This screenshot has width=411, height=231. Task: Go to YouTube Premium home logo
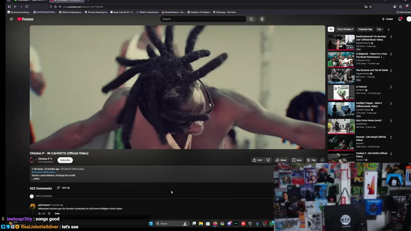point(25,19)
